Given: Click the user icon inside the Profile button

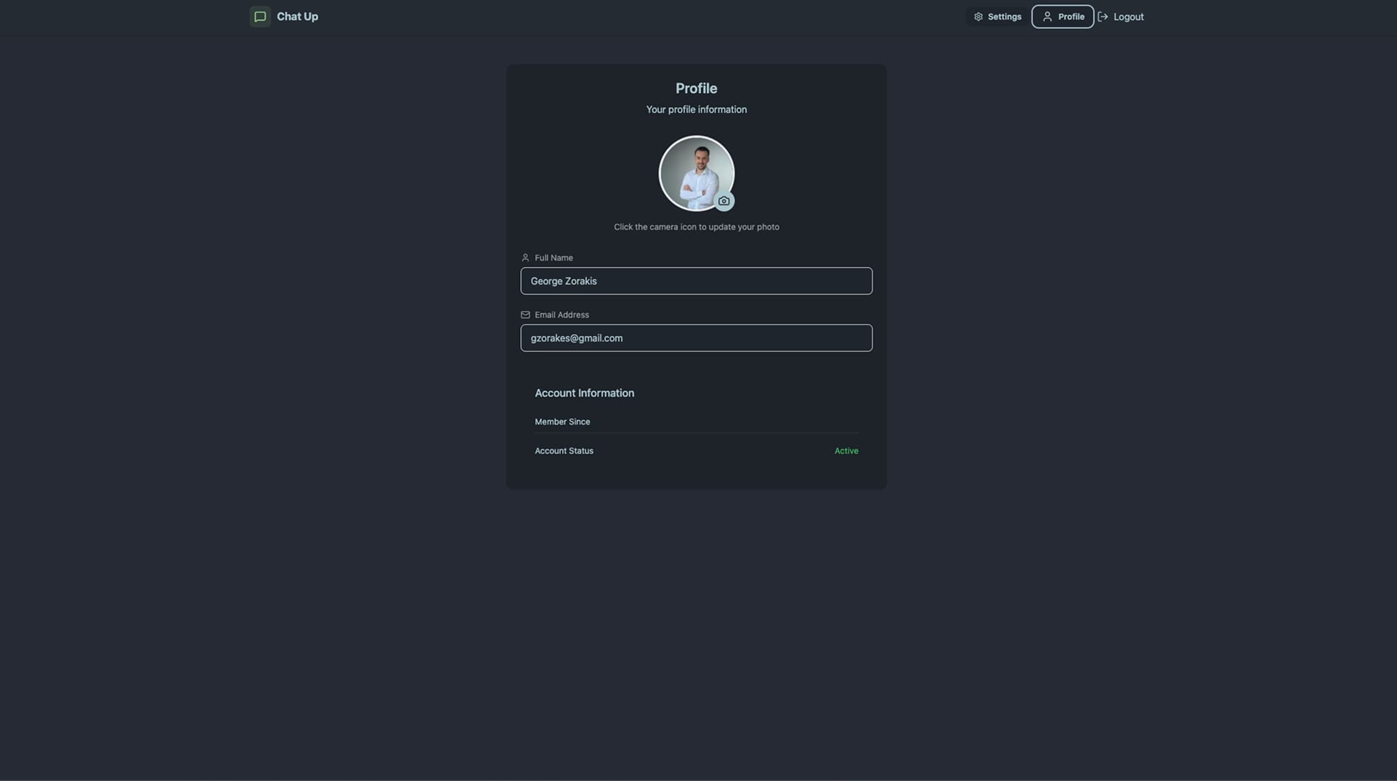Looking at the screenshot, I should tap(1046, 16).
